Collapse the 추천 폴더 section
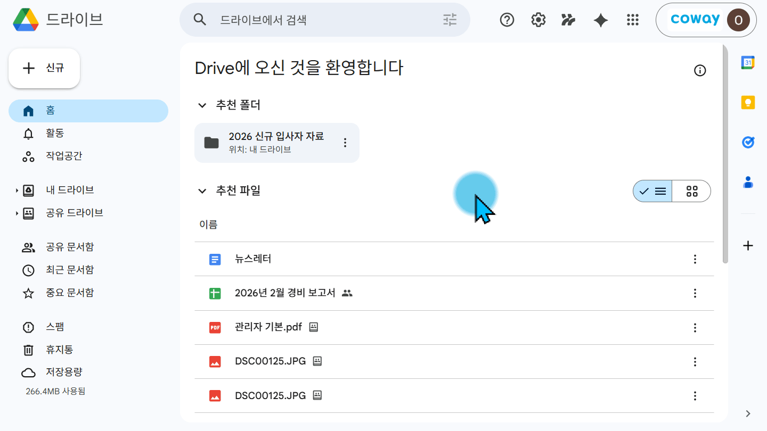 pos(202,105)
